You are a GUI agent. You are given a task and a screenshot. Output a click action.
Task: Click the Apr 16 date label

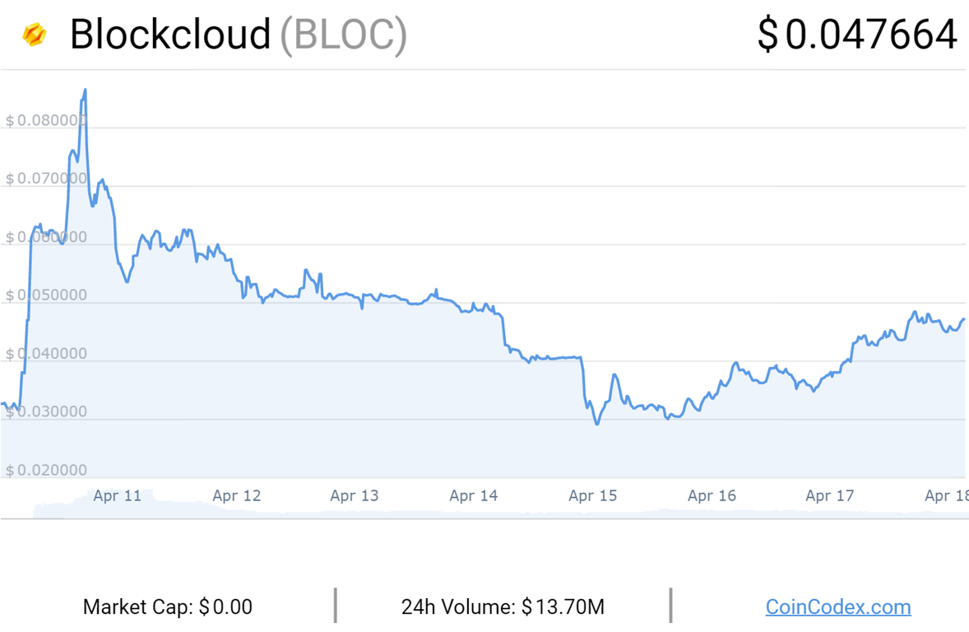712,495
